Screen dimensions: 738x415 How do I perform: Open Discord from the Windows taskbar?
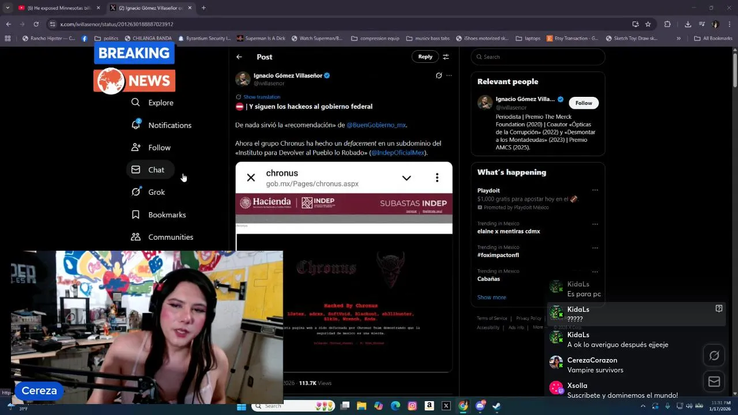coord(480,406)
